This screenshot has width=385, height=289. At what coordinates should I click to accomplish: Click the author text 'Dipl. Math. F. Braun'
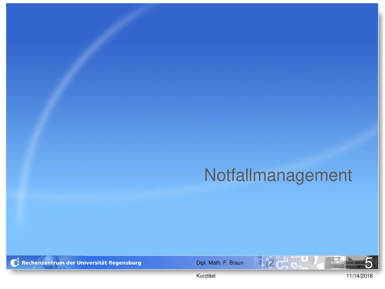220,263
